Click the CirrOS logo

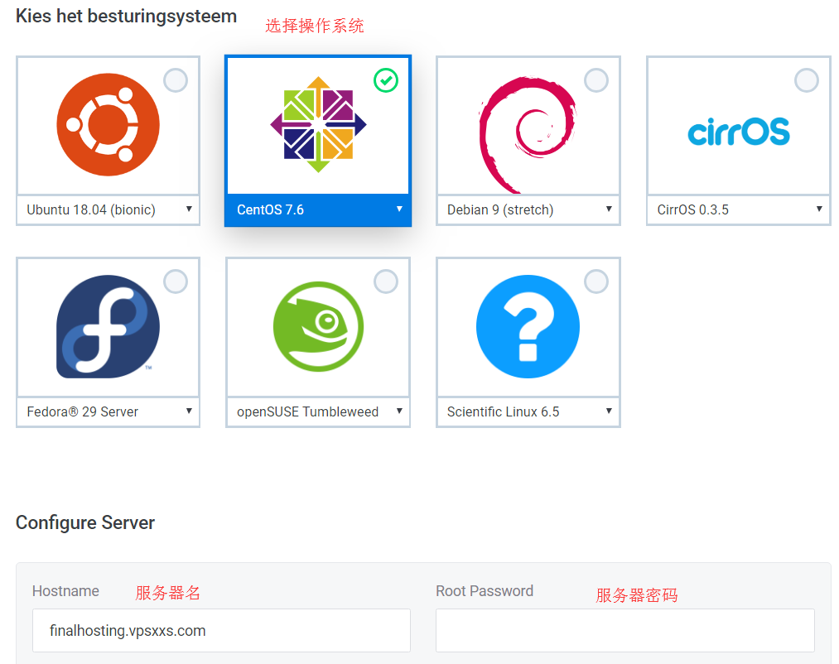(739, 132)
